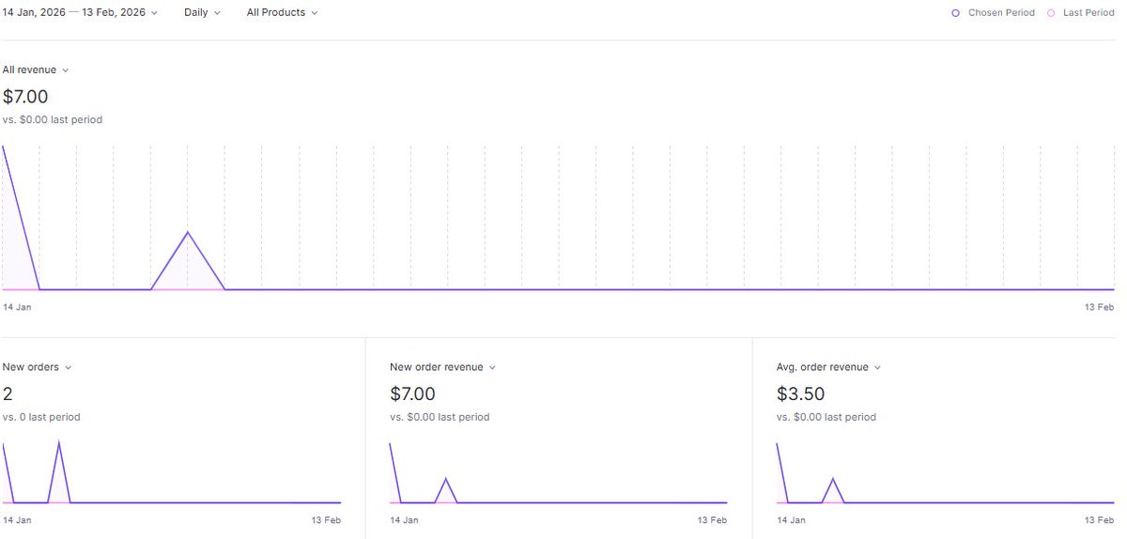This screenshot has height=539, width=1127.
Task: Expand the All revenue metric selector
Action: coord(36,70)
